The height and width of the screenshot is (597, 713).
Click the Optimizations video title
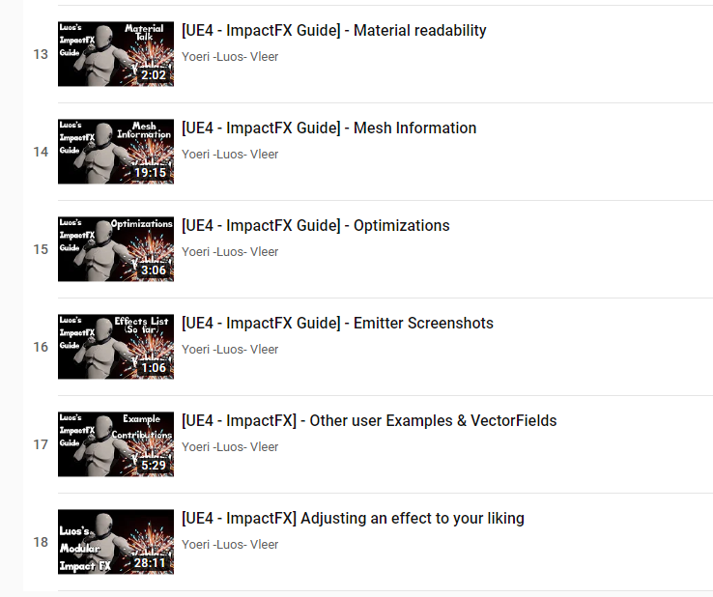click(316, 225)
